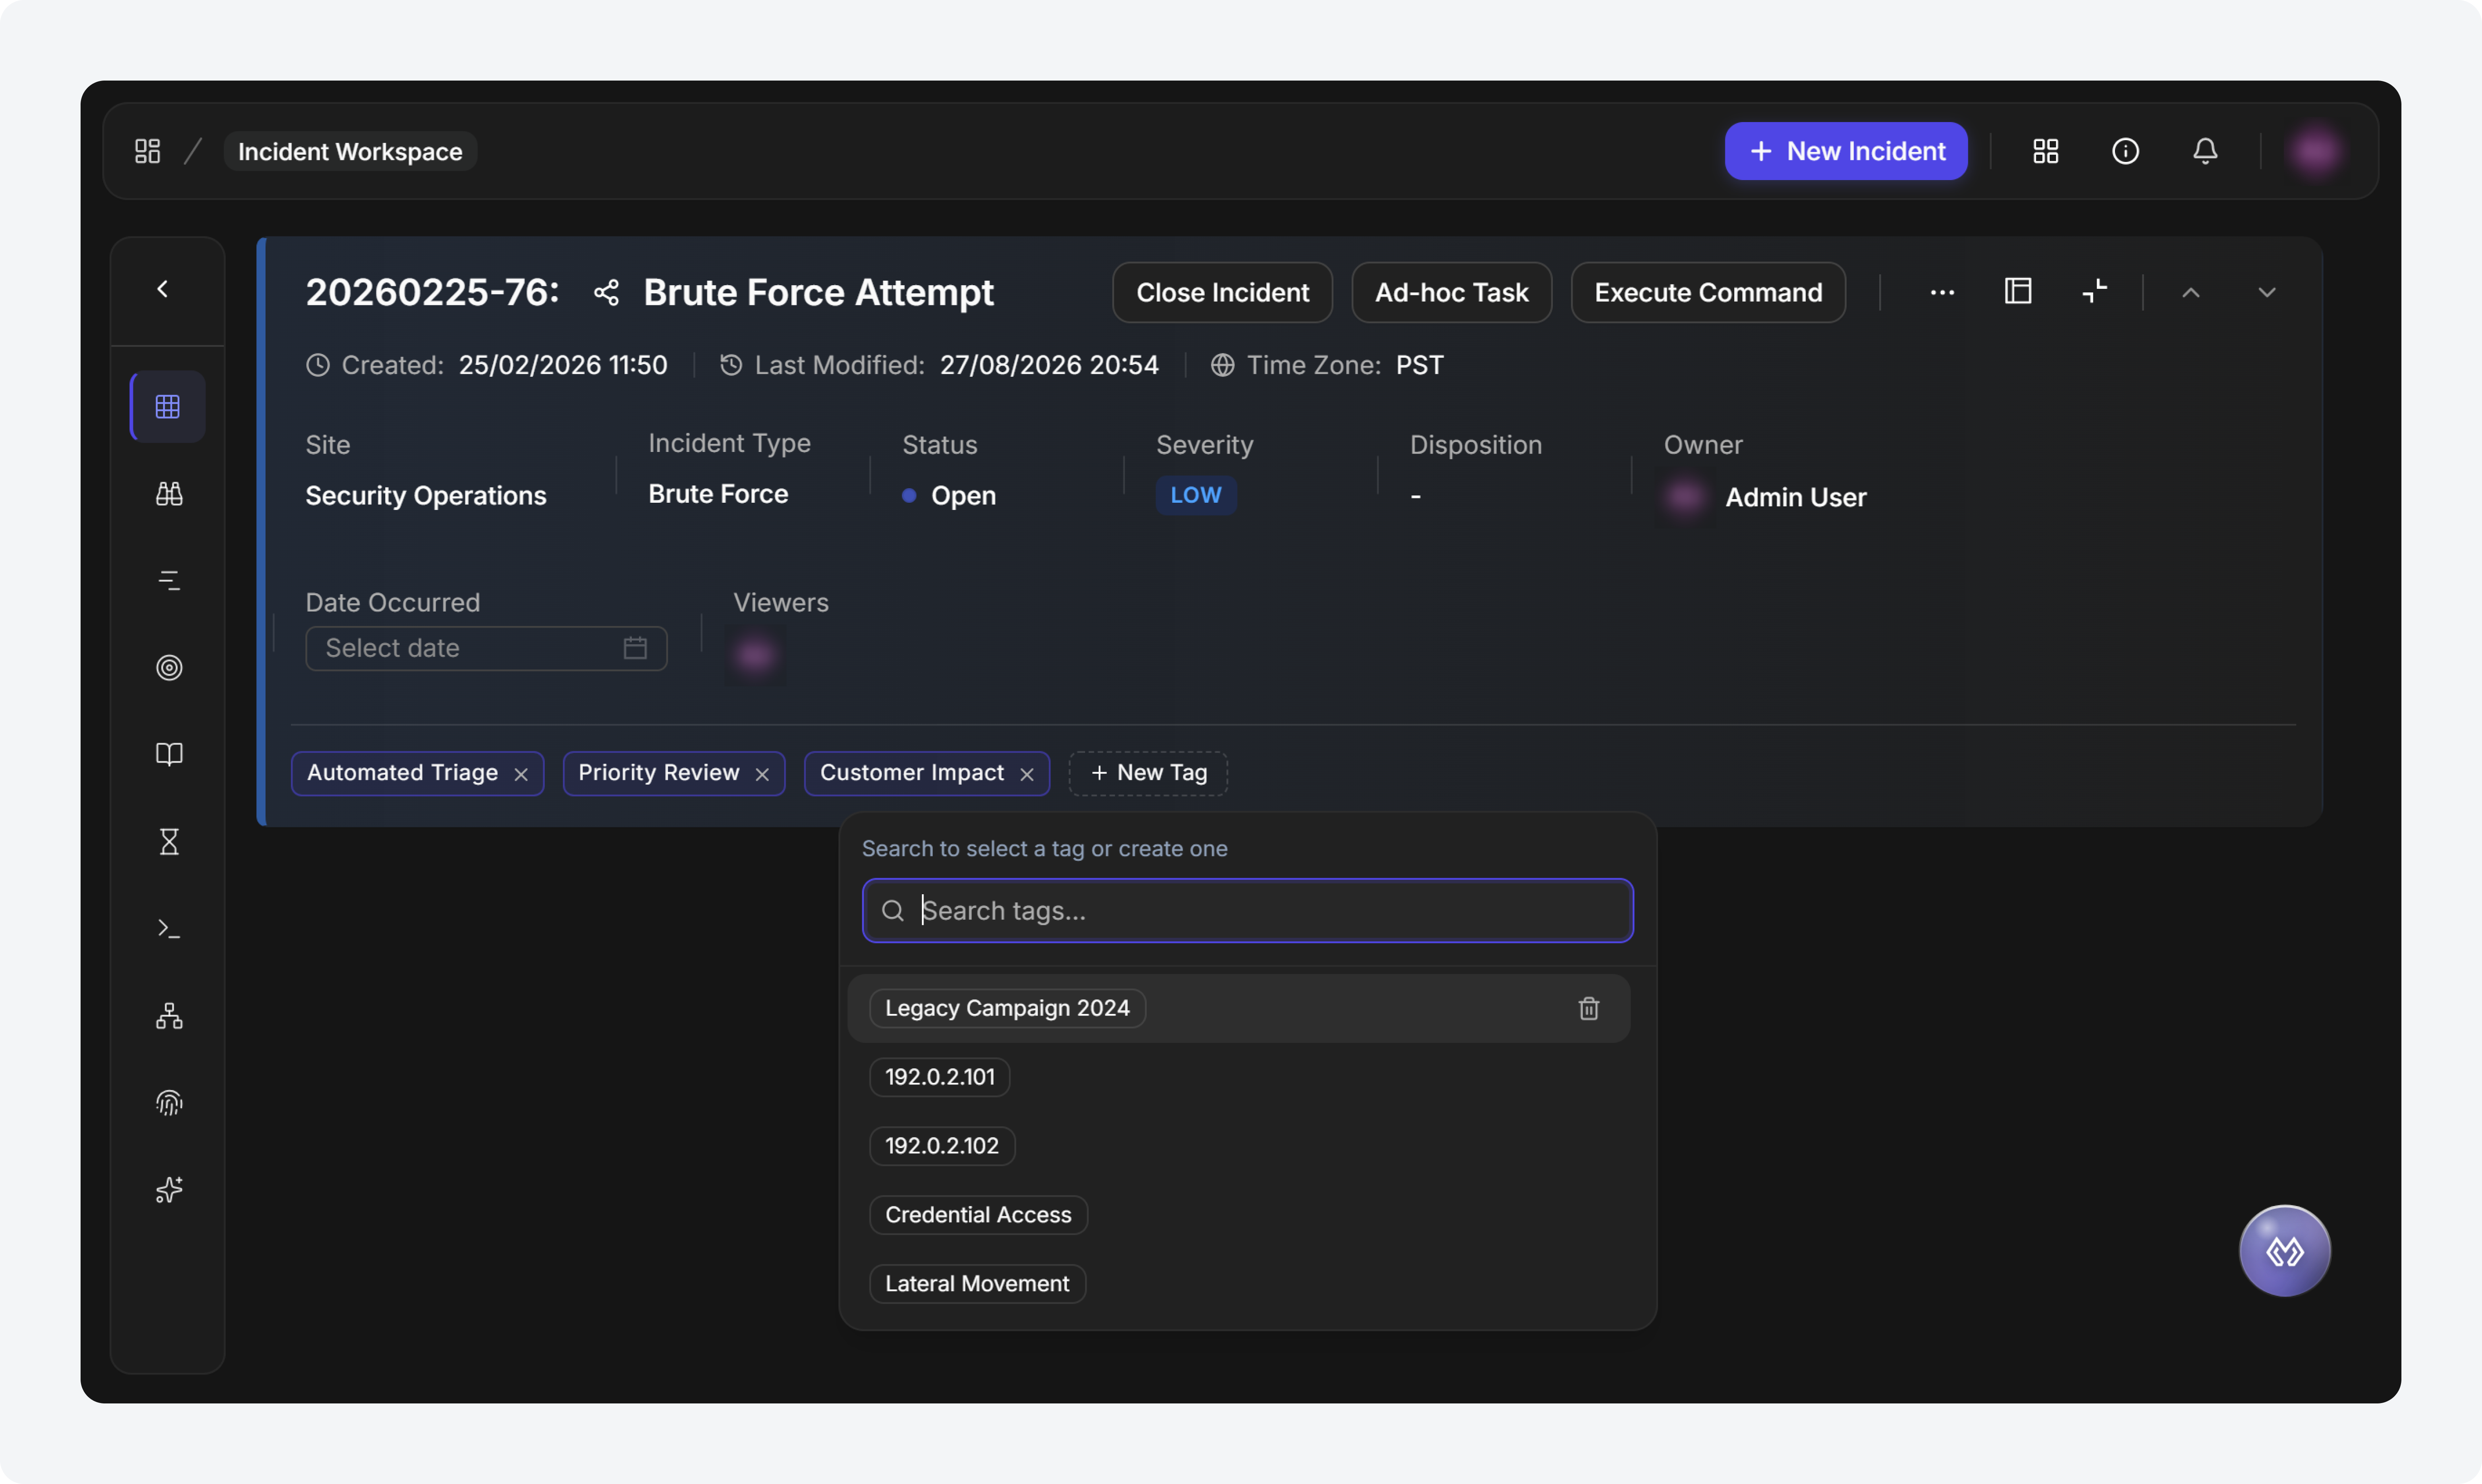This screenshot has width=2482, height=1484.
Task: Collapse the sidebar with the back chevron
Action: 163,289
